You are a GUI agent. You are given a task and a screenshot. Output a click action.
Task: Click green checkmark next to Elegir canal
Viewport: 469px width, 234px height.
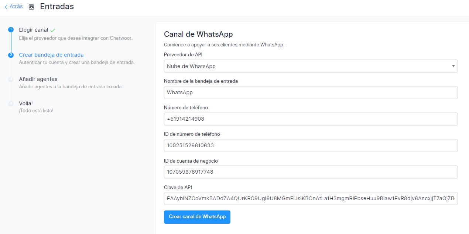pos(53,30)
